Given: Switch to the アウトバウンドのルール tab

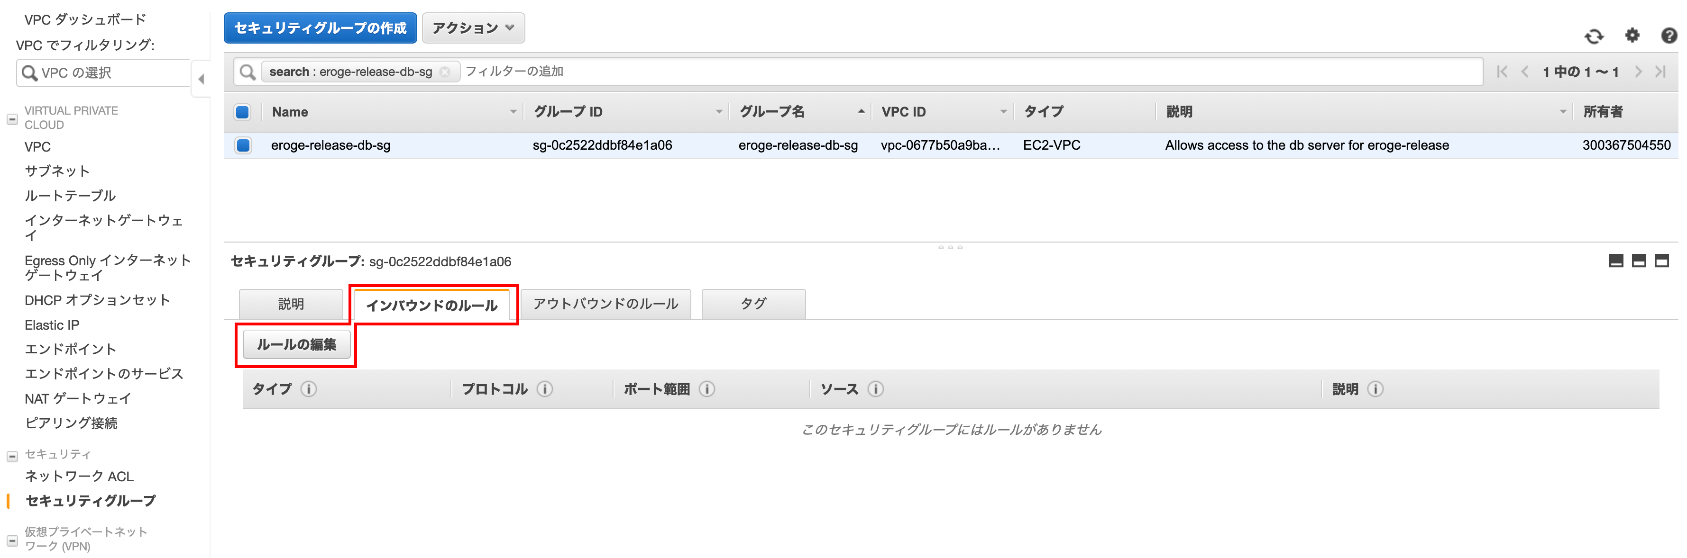Looking at the screenshot, I should pyautogui.click(x=605, y=304).
